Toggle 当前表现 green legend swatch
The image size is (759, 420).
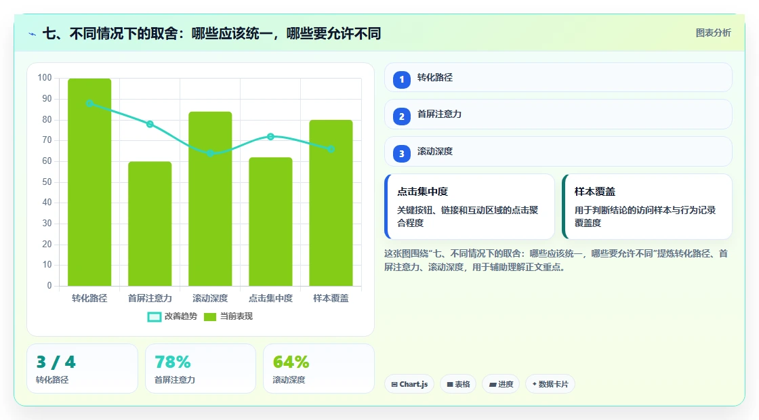(209, 317)
